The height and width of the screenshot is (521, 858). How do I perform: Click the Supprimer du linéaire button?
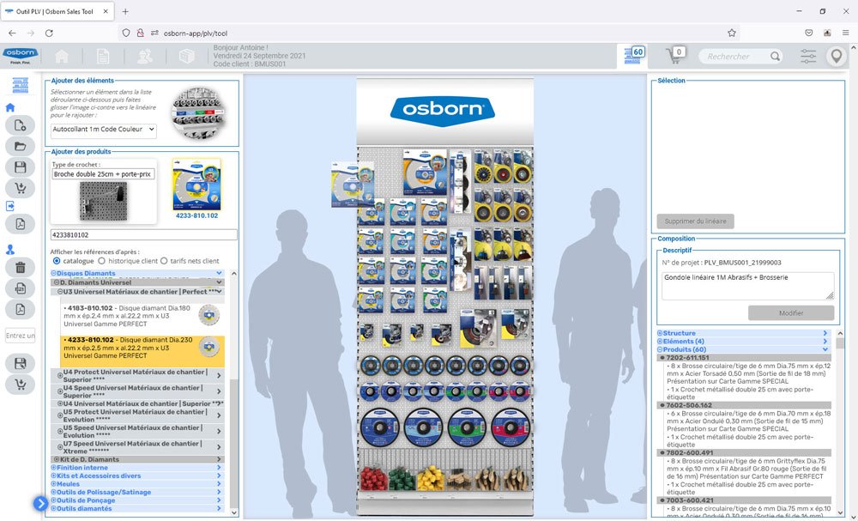click(x=696, y=221)
